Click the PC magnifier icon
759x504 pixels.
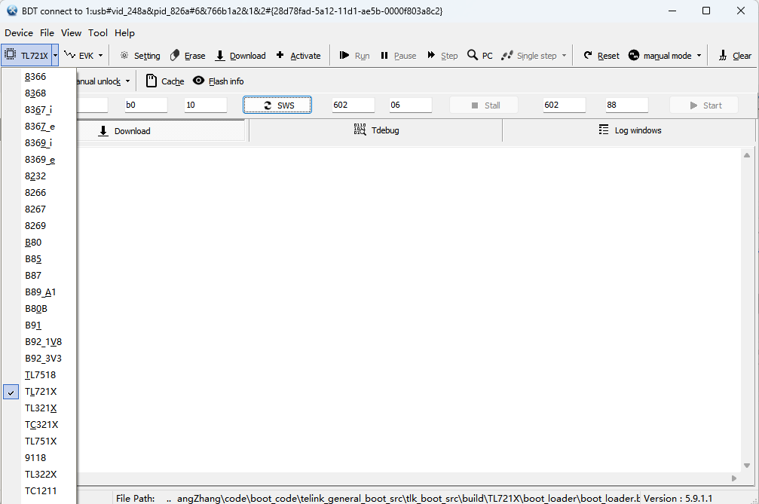click(x=472, y=55)
